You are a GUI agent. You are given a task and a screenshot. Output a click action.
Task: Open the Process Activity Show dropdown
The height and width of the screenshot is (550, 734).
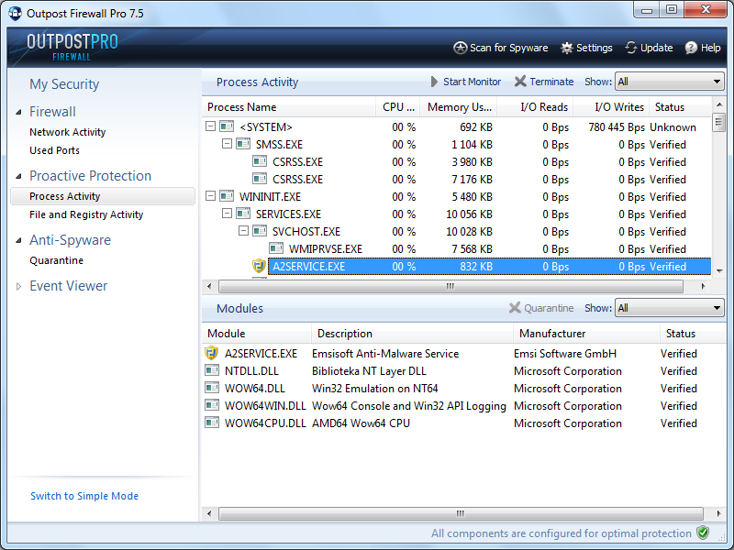pos(670,82)
